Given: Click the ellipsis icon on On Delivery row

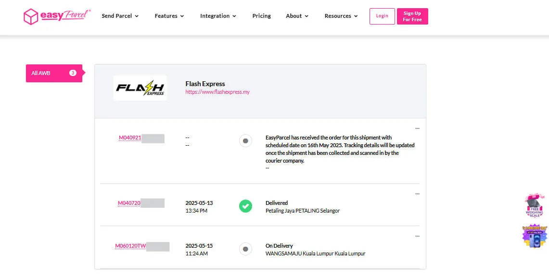Looking at the screenshot, I should point(417,236).
